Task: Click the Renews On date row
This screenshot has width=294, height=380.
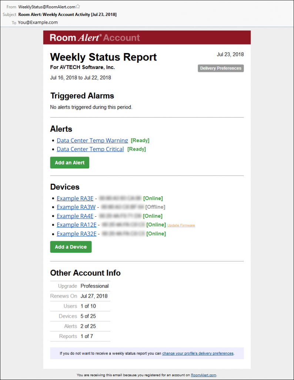Action: point(80,296)
